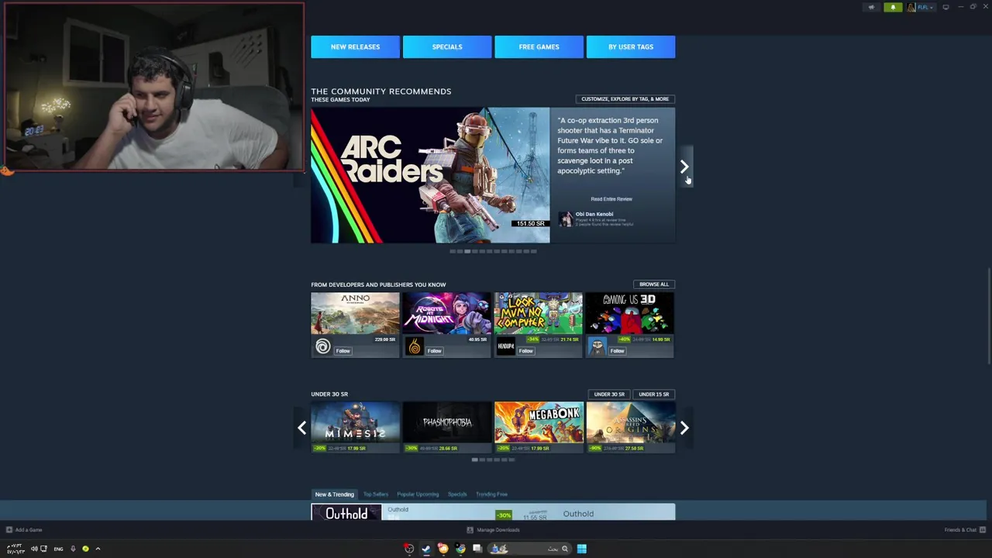The image size is (992, 558).
Task: Show hidden system tray icons
Action: tap(98, 549)
